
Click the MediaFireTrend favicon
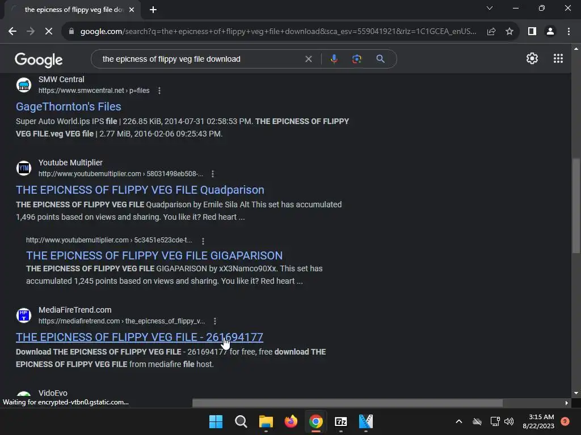pos(24,315)
